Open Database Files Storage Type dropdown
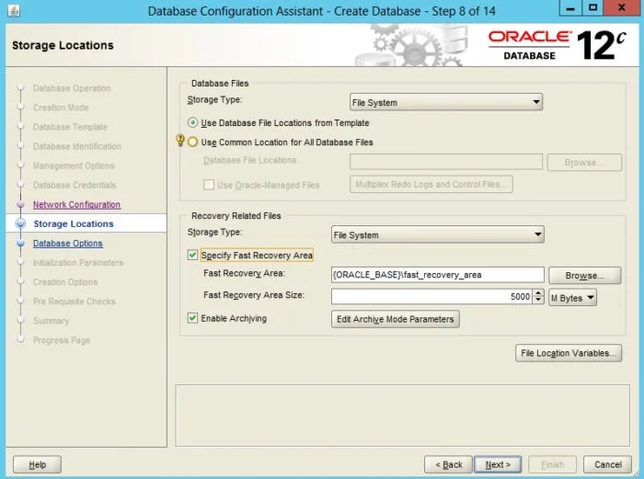This screenshot has height=479, width=644. (446, 102)
